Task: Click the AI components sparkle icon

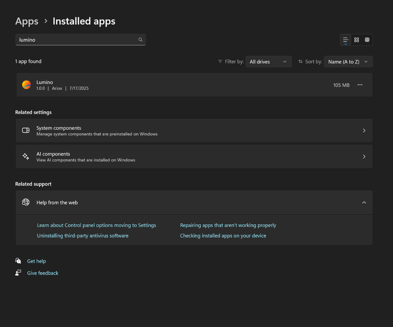Action: click(x=26, y=156)
